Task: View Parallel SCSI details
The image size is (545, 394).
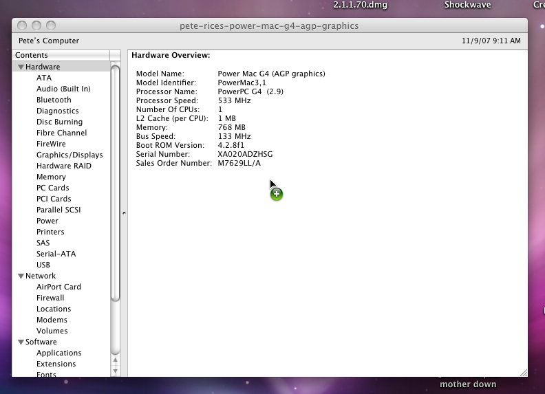Action: (x=58, y=210)
